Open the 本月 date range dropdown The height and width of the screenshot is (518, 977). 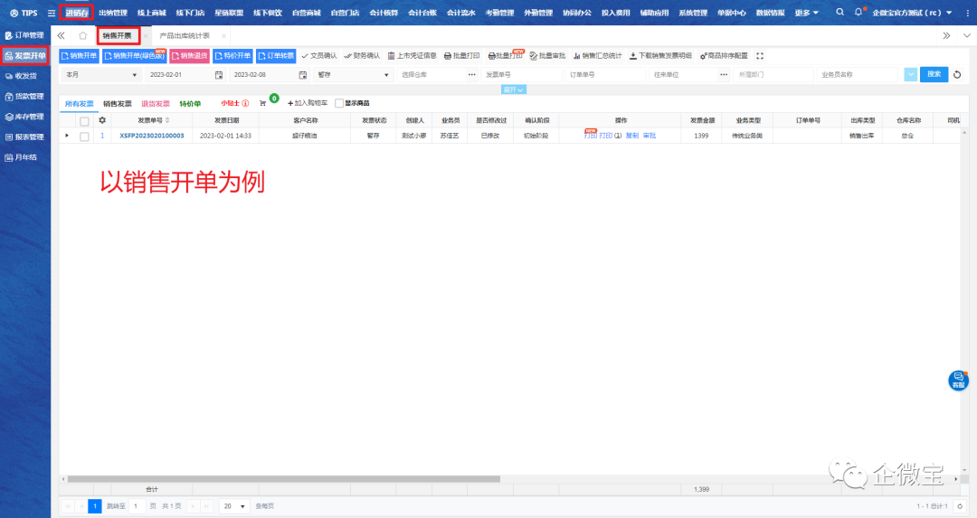pyautogui.click(x=101, y=74)
